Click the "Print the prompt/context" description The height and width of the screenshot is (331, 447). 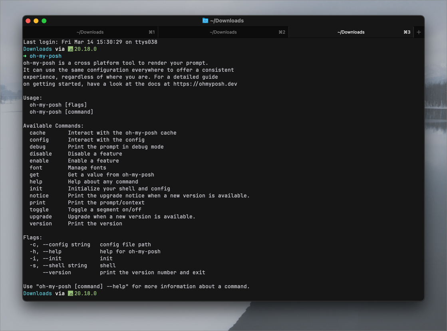tap(106, 202)
